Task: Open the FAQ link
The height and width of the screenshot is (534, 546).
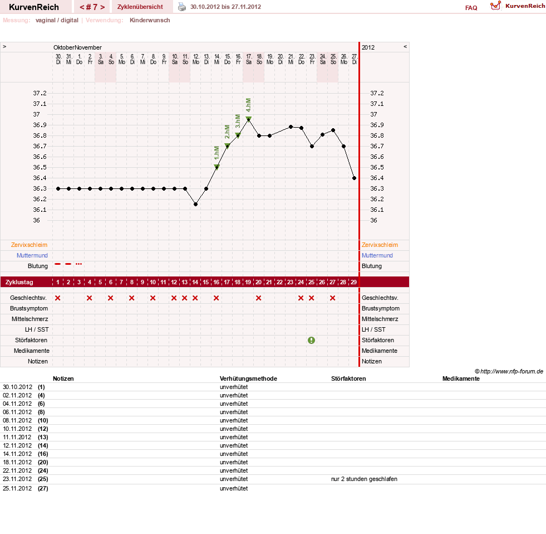Action: (471, 8)
